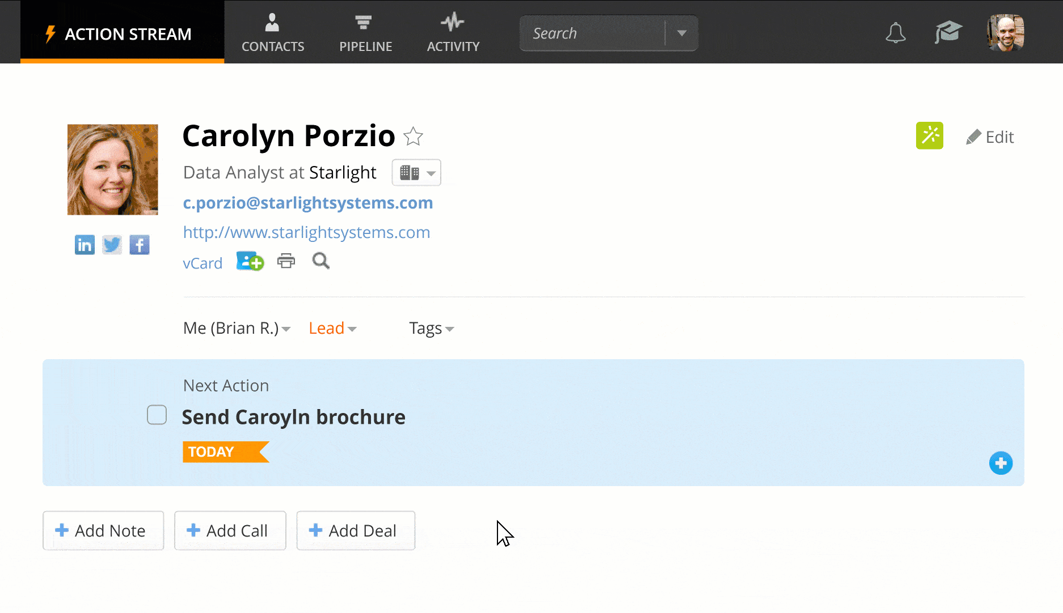Click the Add Note button
Image resolution: width=1063 pixels, height=613 pixels.
pyautogui.click(x=103, y=530)
